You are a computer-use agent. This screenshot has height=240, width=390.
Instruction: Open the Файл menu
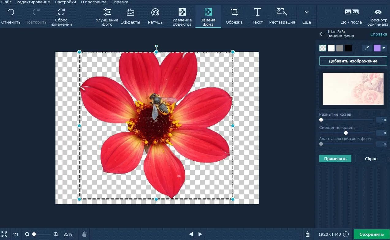(x=6, y=2)
